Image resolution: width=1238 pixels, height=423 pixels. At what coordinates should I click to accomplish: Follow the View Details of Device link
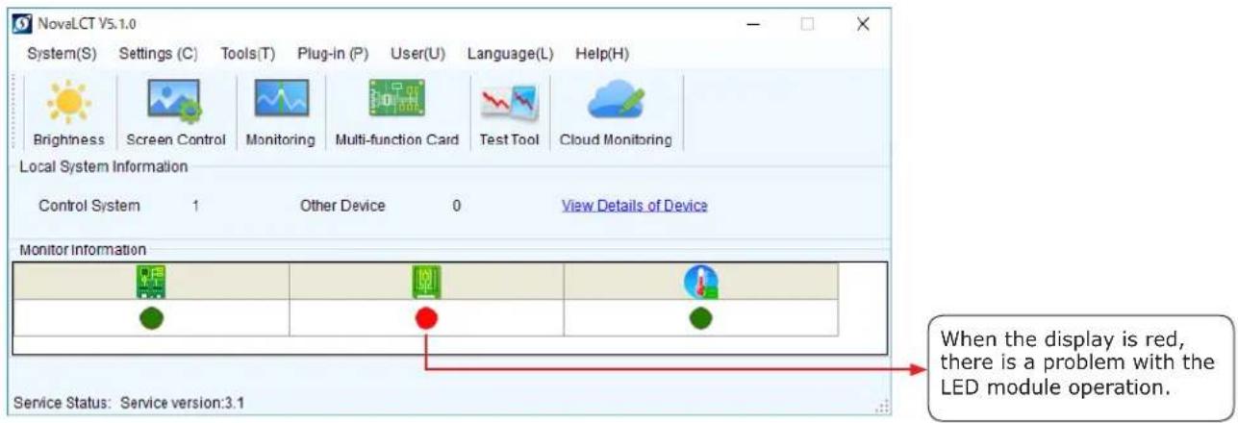635,206
